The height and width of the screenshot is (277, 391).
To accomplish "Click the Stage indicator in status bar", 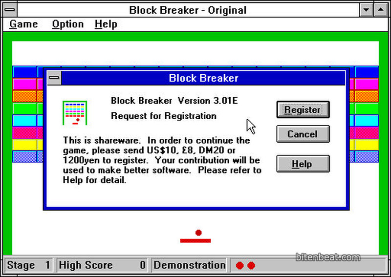I will click(x=28, y=265).
